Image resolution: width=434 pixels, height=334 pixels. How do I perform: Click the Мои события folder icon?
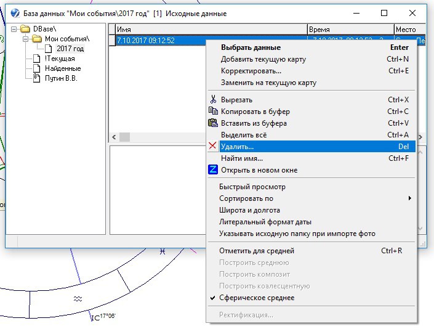point(37,39)
